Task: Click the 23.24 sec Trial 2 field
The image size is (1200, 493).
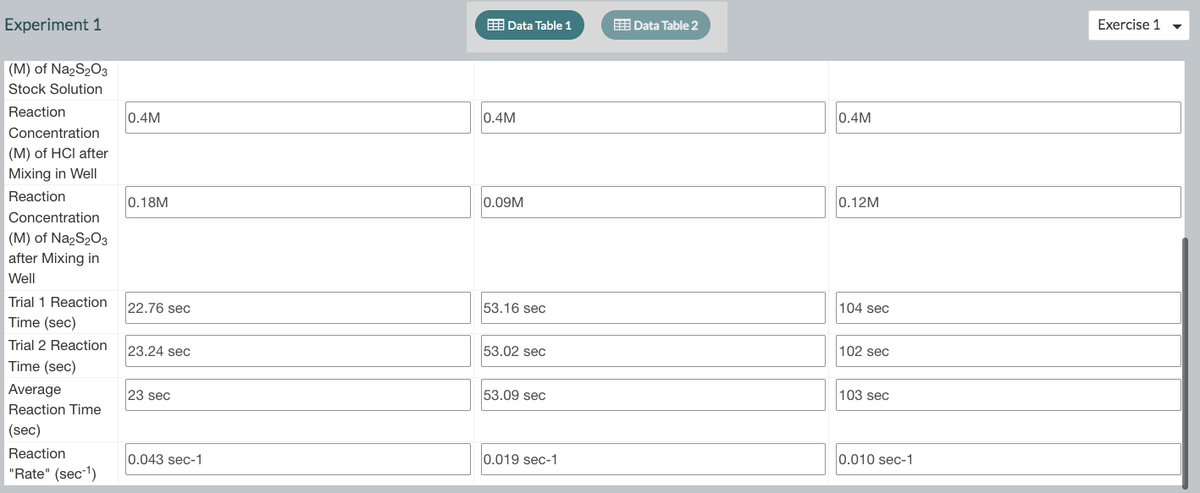Action: tap(296, 351)
